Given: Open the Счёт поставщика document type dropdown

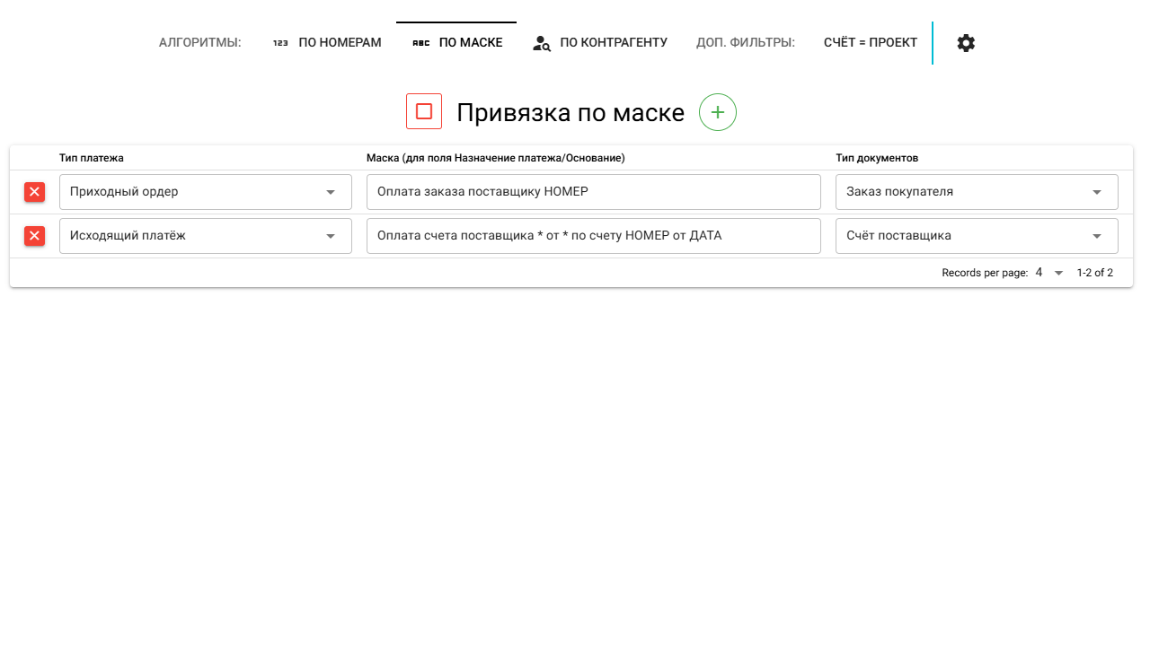Looking at the screenshot, I should coord(976,236).
